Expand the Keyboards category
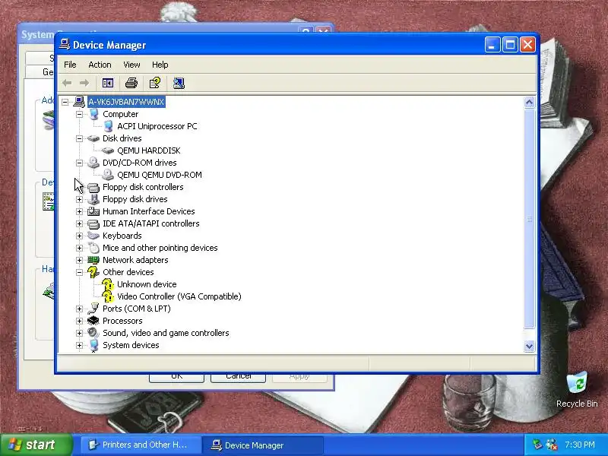The width and height of the screenshot is (608, 456). tap(80, 236)
